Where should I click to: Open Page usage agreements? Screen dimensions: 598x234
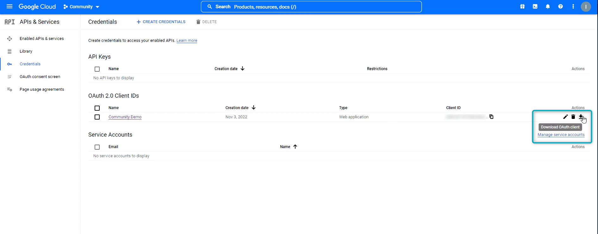point(42,89)
